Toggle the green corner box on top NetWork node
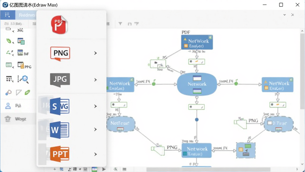Viewport: 305px width, 172px height. pos(210,37)
